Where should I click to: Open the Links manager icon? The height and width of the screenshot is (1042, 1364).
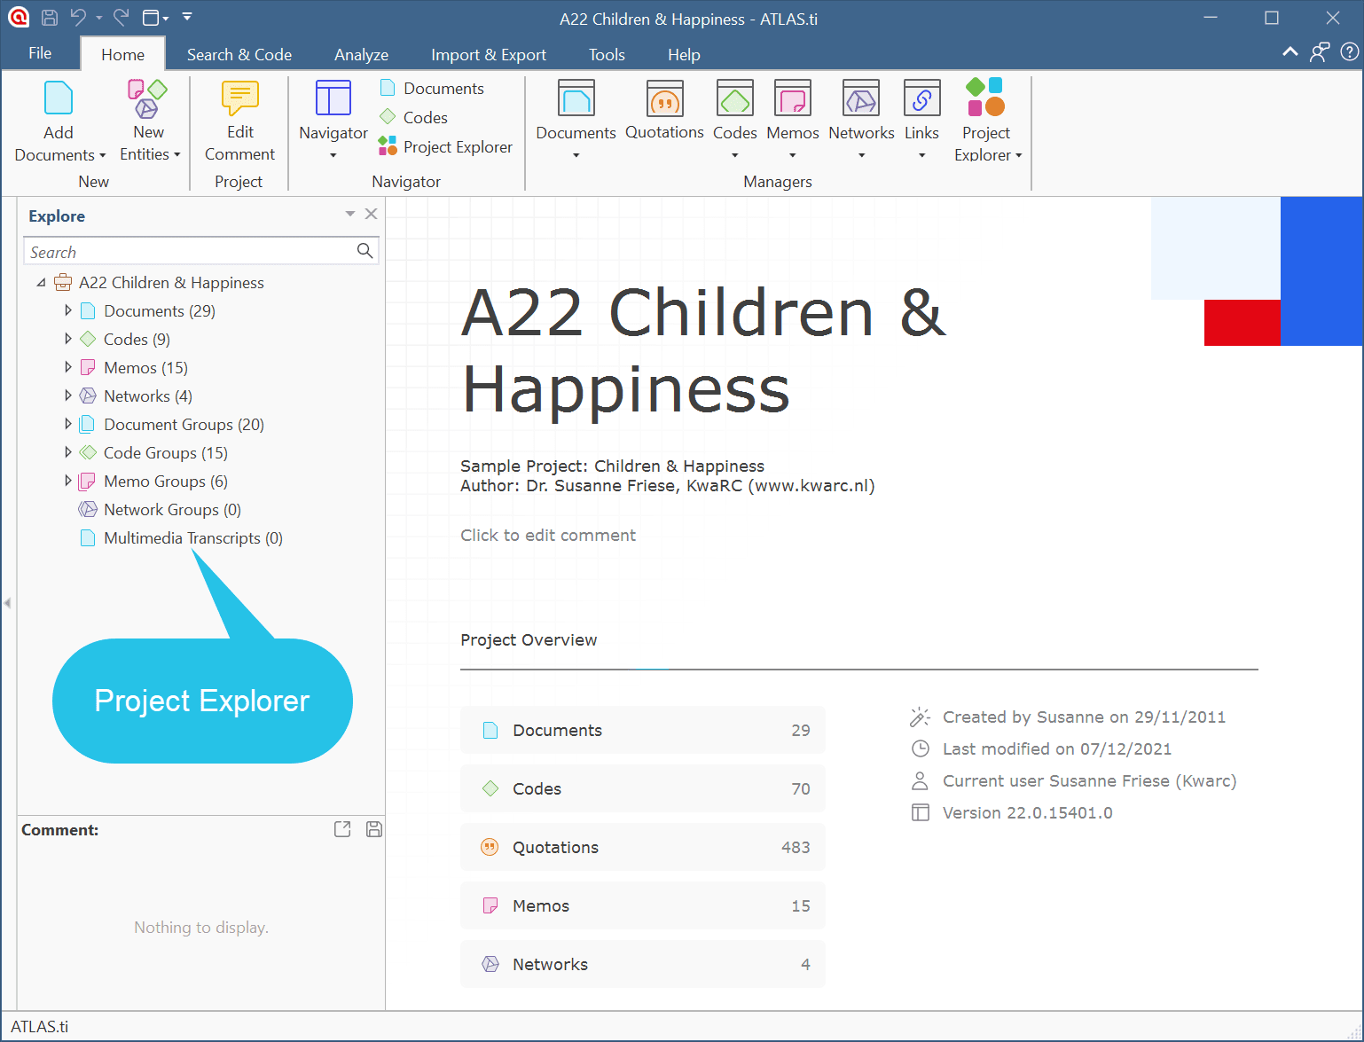[921, 98]
